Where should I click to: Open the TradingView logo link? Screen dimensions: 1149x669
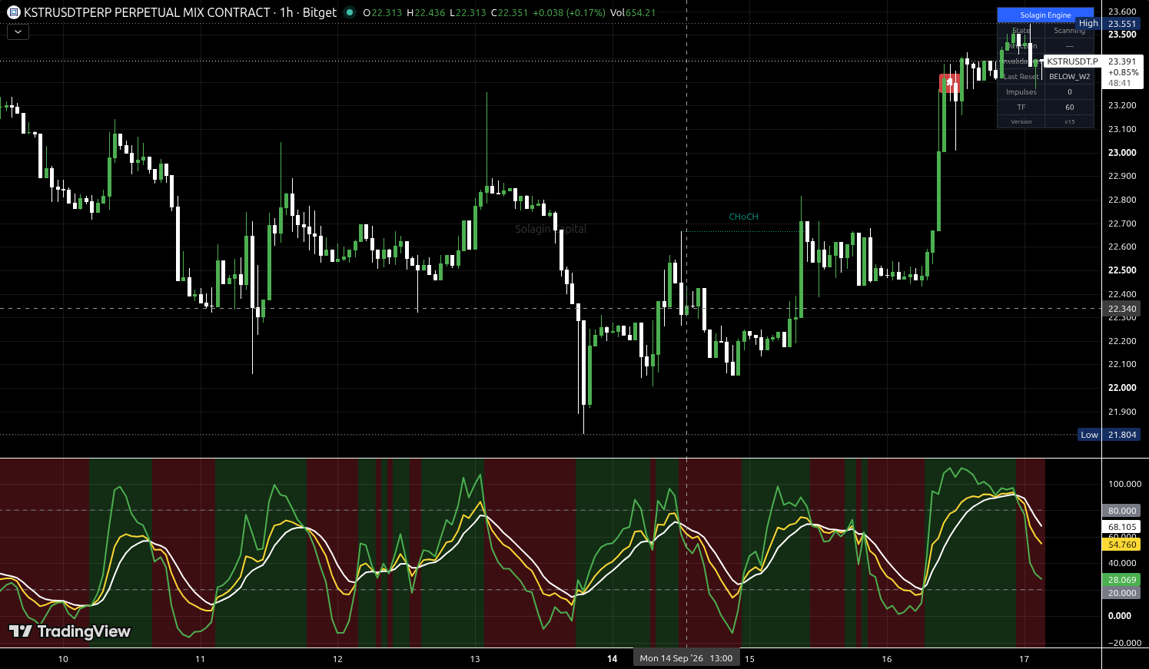tap(70, 631)
